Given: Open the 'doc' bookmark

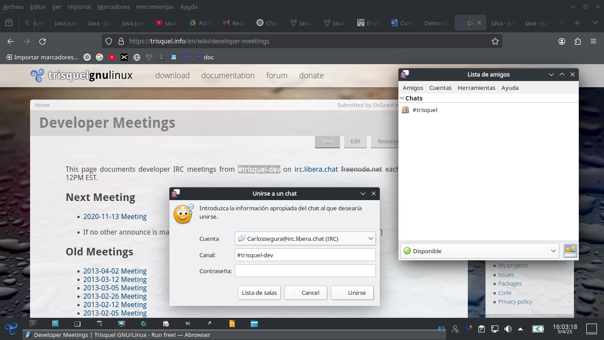Looking at the screenshot, I should [205, 57].
